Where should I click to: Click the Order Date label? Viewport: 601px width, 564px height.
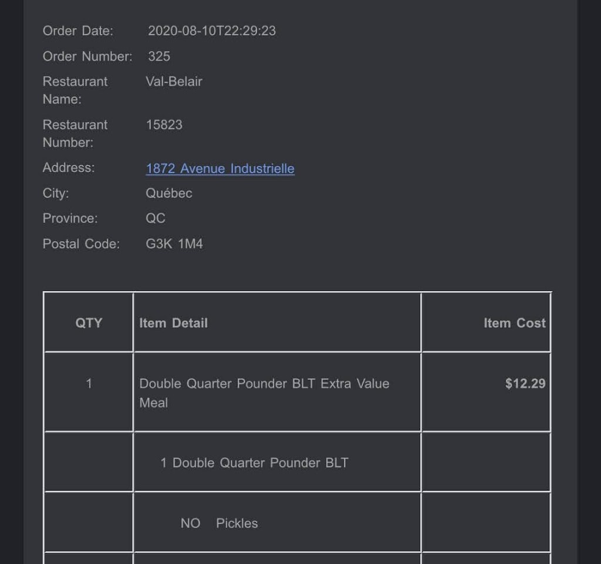[x=78, y=31]
